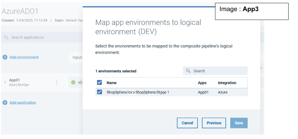
Task: Click the Azure integration cell
Action: click(x=223, y=92)
